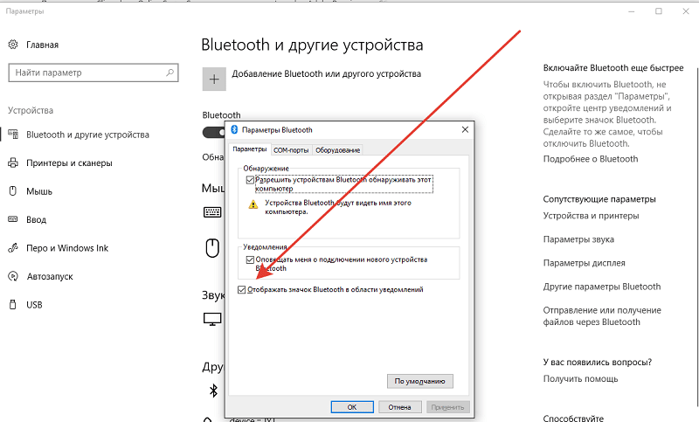Toggle the Bluetooth on/off switch
This screenshot has width=699, height=422.
(x=214, y=132)
